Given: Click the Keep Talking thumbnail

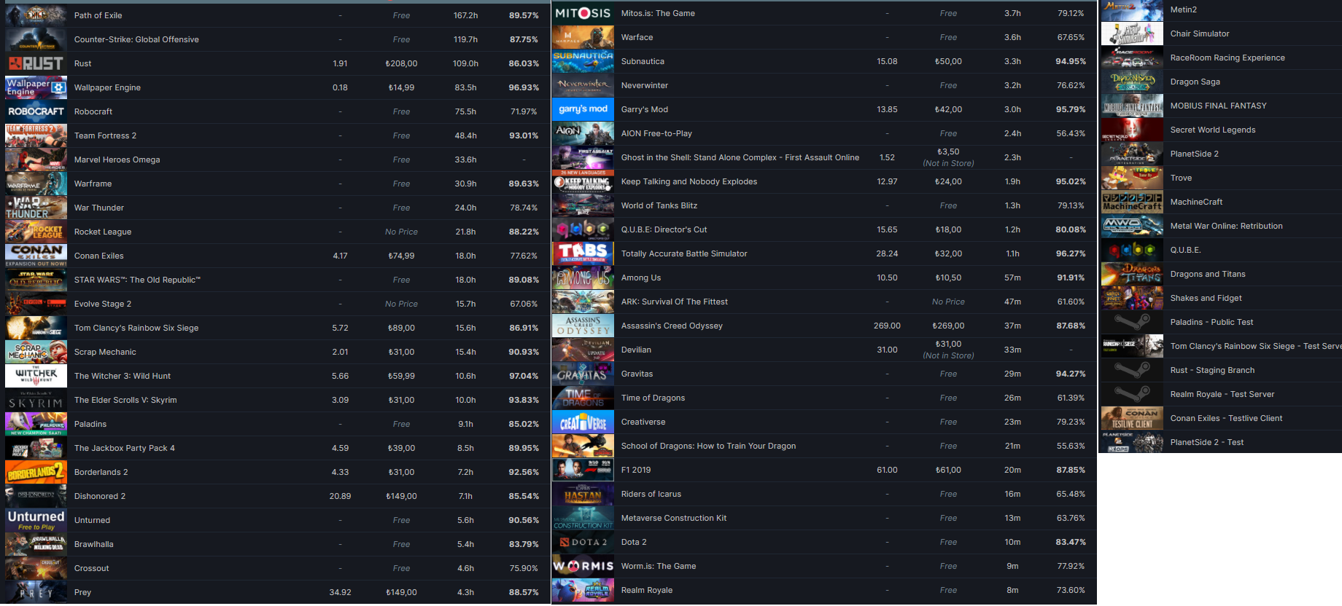Looking at the screenshot, I should [583, 181].
